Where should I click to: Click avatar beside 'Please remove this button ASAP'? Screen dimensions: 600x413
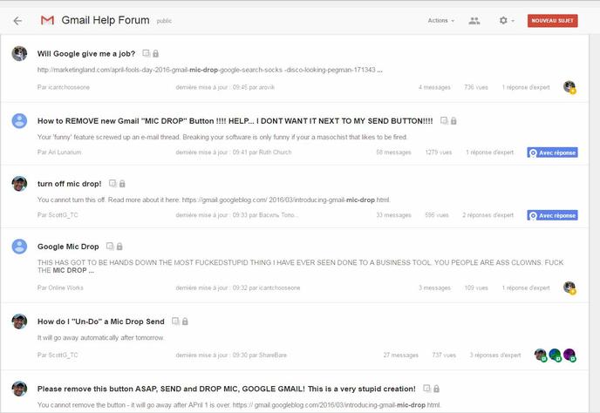(x=19, y=389)
